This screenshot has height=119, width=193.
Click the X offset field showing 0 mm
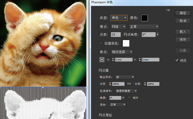click(124, 60)
